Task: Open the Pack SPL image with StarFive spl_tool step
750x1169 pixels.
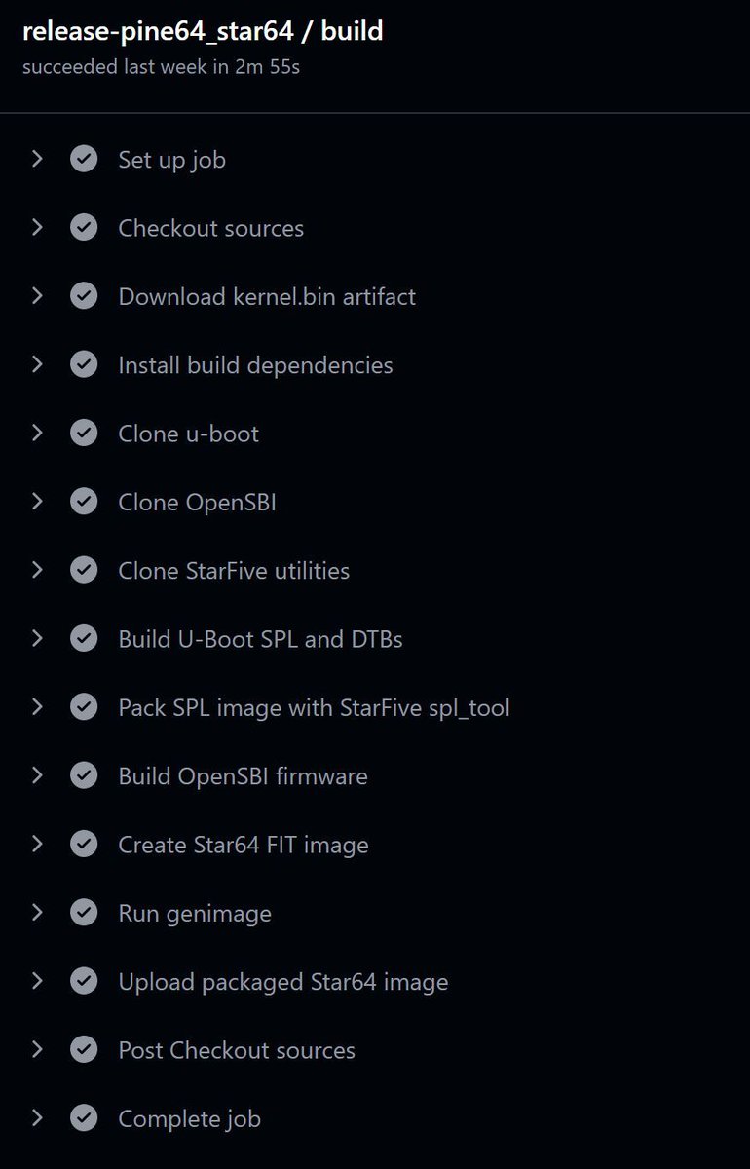Action: click(314, 707)
